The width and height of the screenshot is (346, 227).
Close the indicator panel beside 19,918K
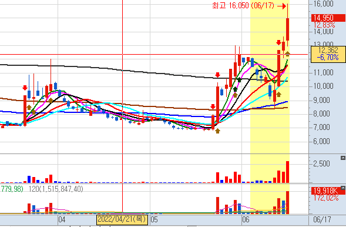pos(343,188)
